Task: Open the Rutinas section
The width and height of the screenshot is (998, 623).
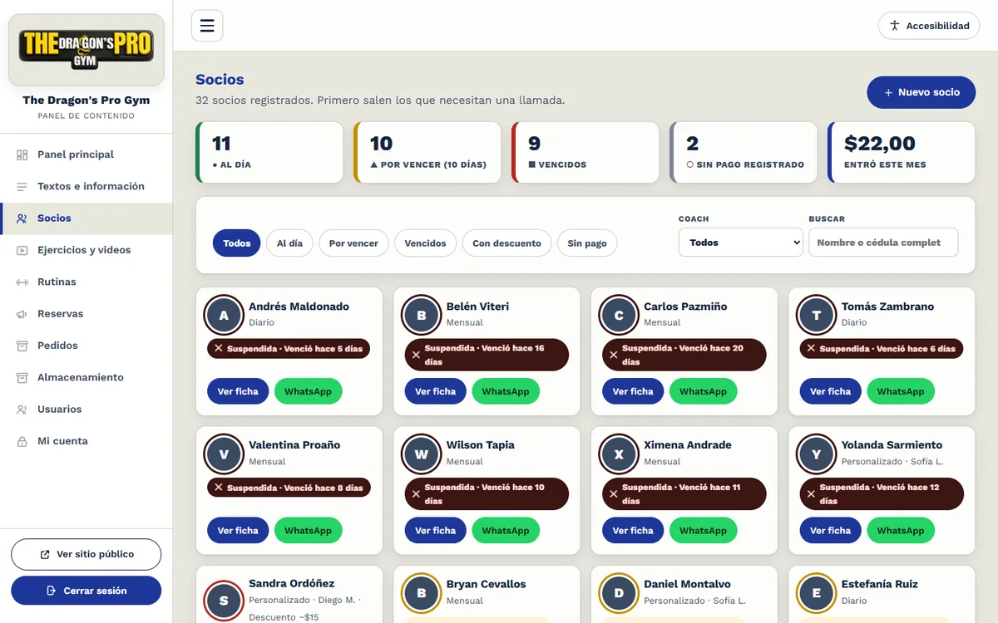Action: [x=86, y=282]
